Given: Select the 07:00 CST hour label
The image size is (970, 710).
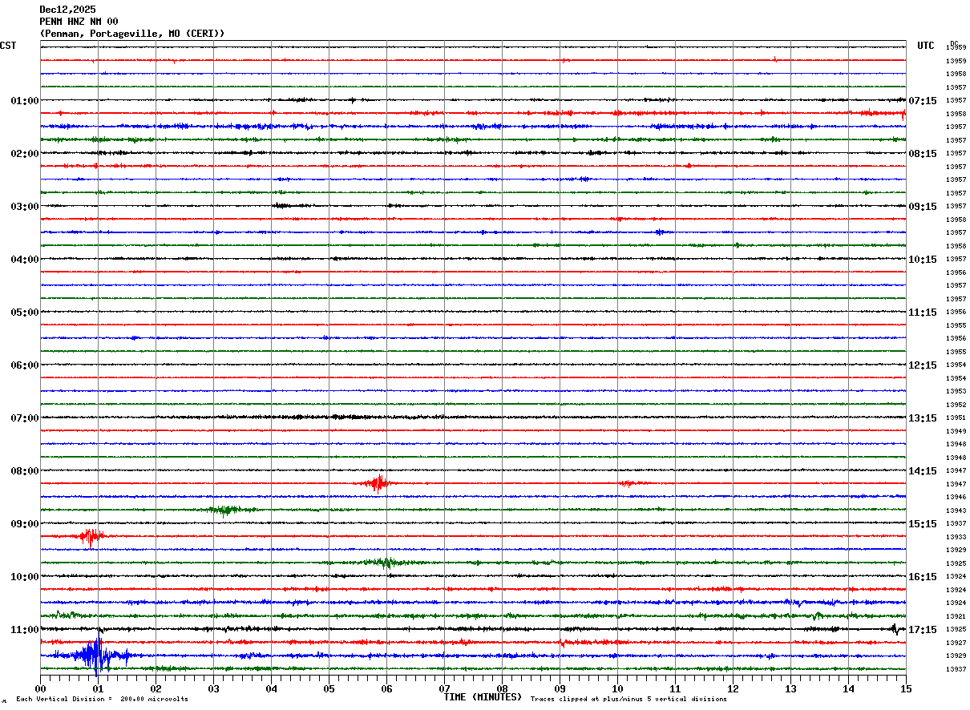Looking at the screenshot, I should (25, 418).
